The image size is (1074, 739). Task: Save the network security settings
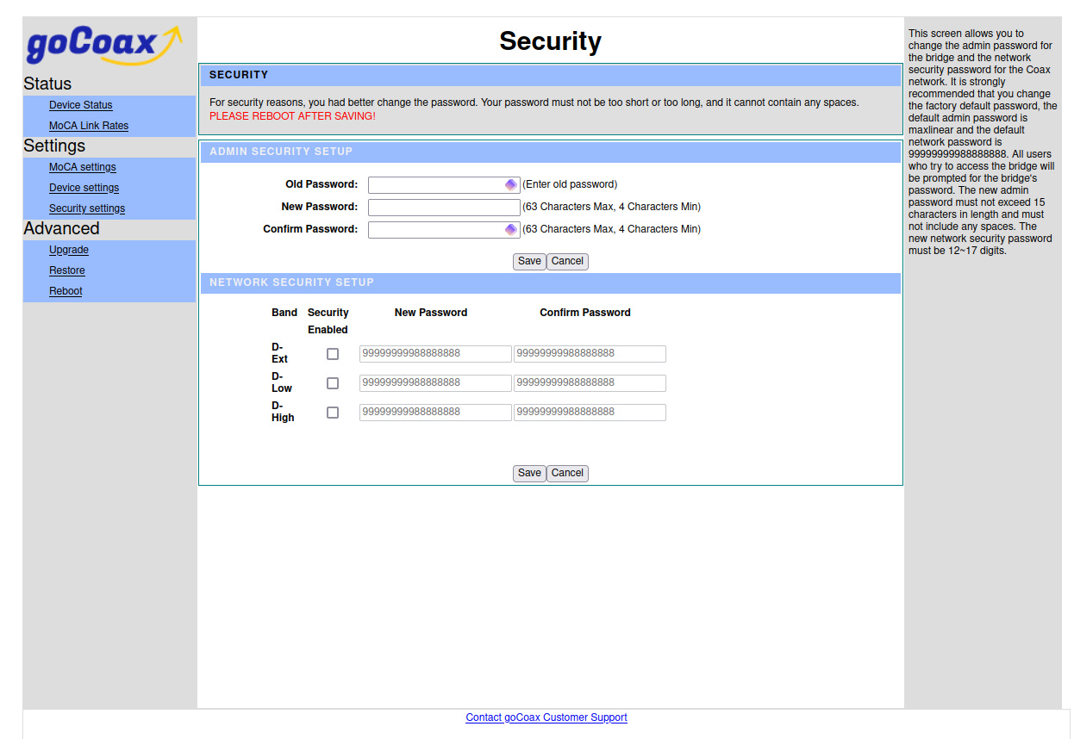click(529, 473)
